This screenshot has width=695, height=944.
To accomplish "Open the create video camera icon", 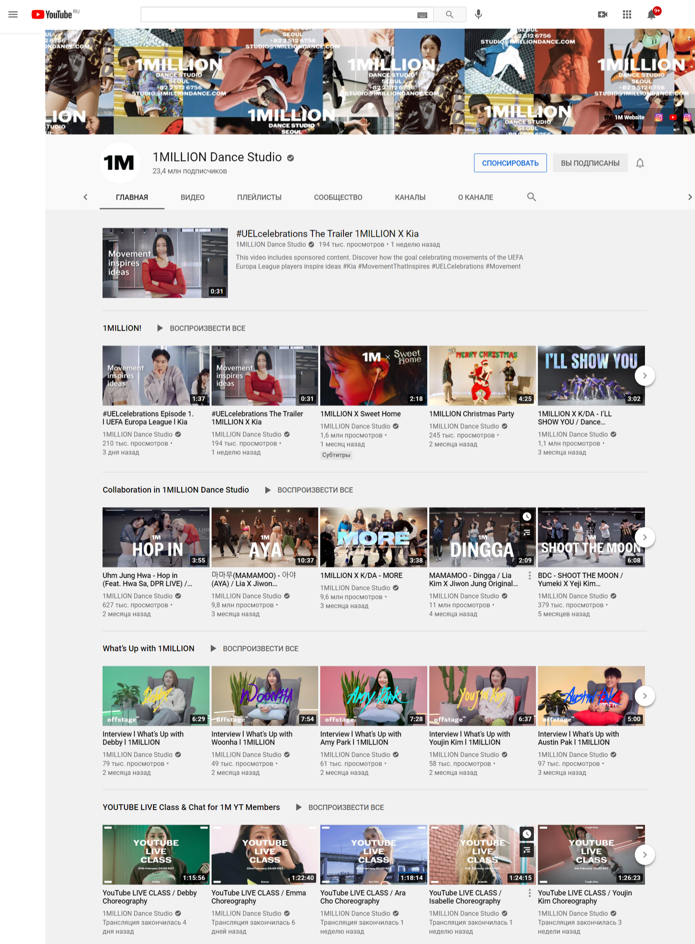I will [603, 14].
